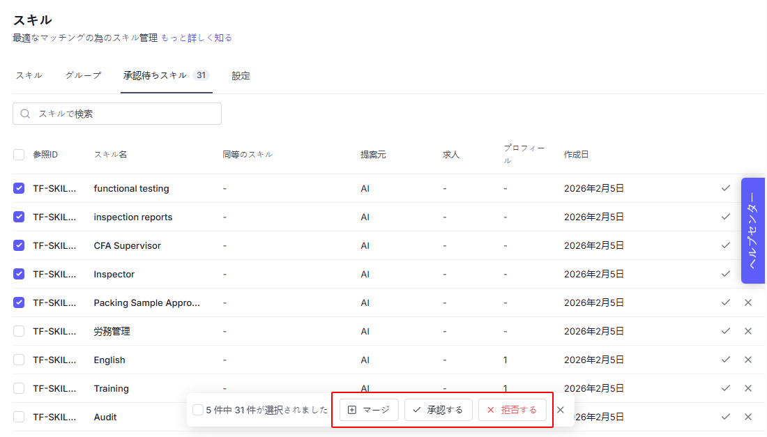Check the select-all box in selection bar
Image resolution: width=767 pixels, height=437 pixels.
(x=198, y=410)
